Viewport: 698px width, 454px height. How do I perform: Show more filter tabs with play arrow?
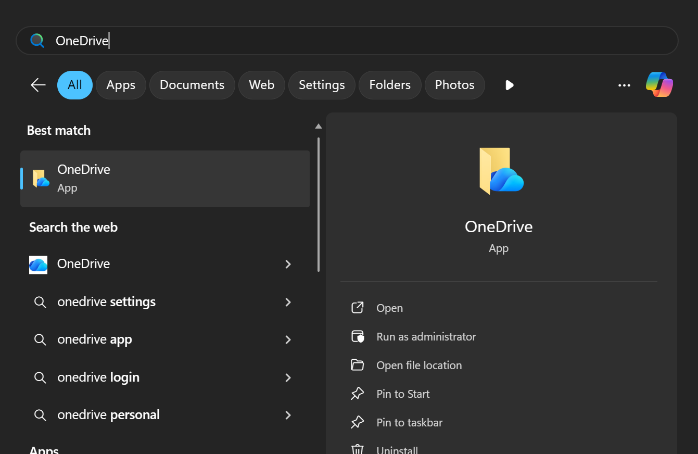(x=509, y=85)
